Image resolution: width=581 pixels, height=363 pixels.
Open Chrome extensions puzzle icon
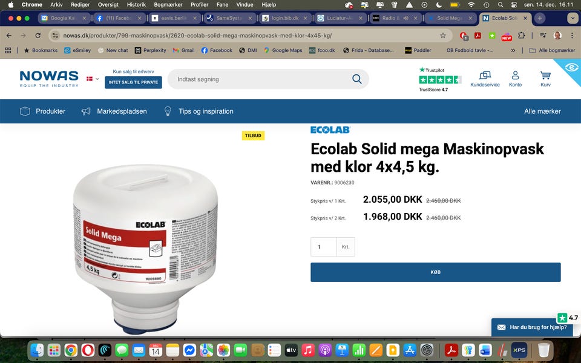tap(521, 36)
